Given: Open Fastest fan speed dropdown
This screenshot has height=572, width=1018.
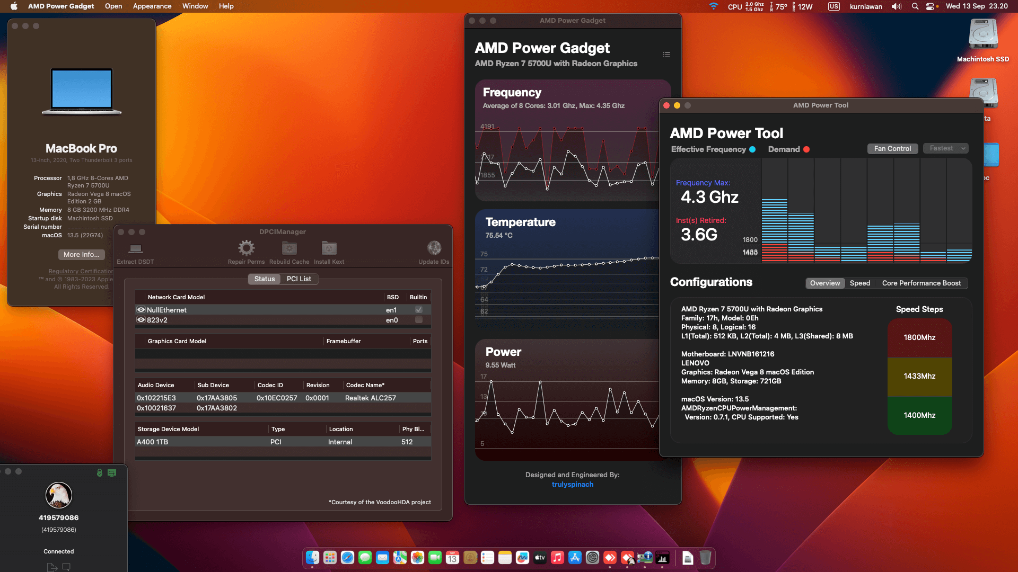Looking at the screenshot, I should click(x=946, y=148).
